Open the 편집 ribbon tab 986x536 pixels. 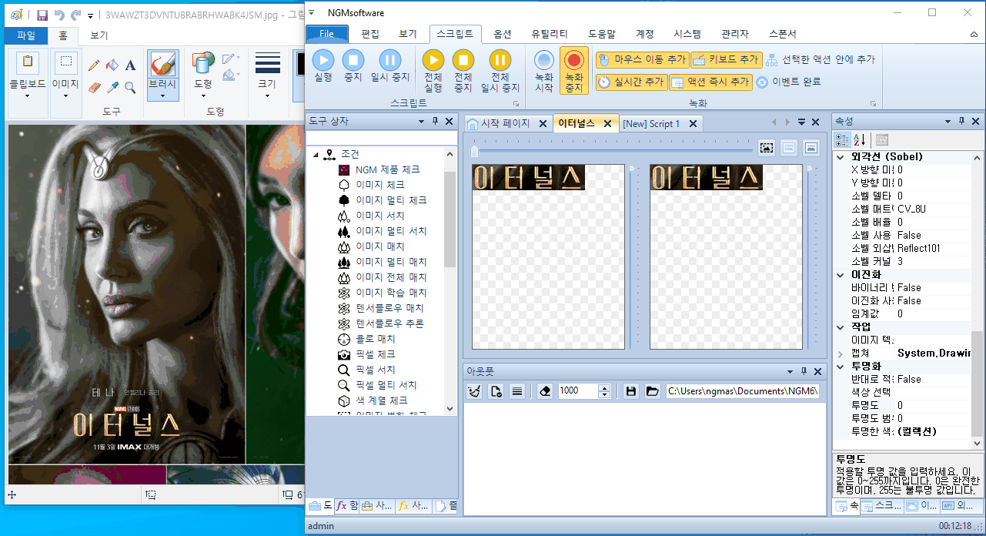click(x=370, y=34)
